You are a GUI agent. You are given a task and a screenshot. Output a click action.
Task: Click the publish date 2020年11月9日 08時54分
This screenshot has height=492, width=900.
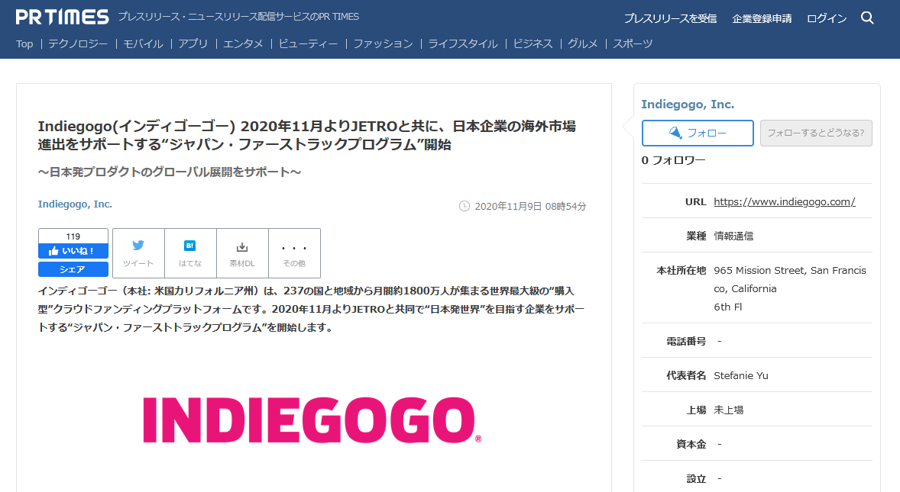530,206
